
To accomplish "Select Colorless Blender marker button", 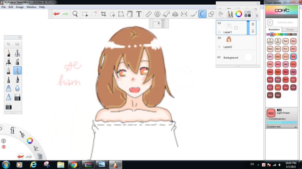I will [x=270, y=22].
